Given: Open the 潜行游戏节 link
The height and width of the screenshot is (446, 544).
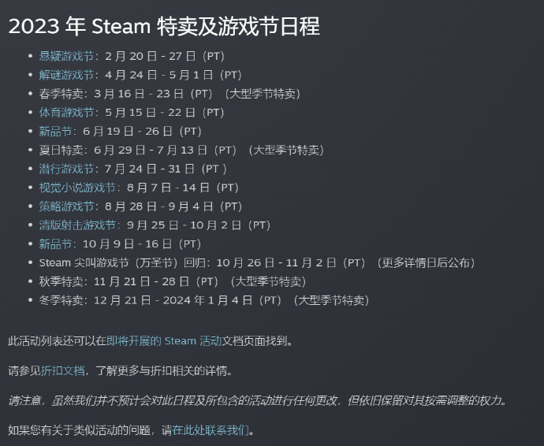Looking at the screenshot, I should [x=66, y=169].
